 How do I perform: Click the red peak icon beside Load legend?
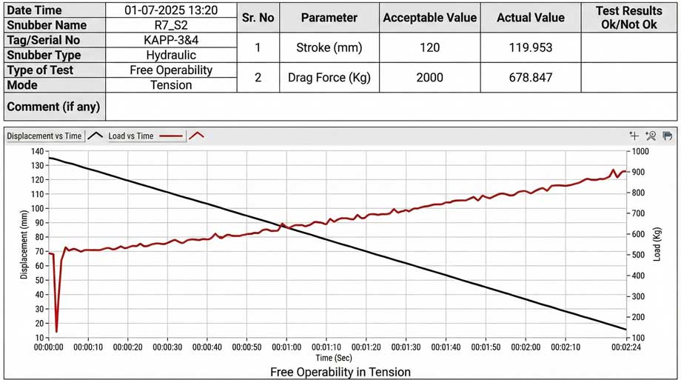click(196, 136)
